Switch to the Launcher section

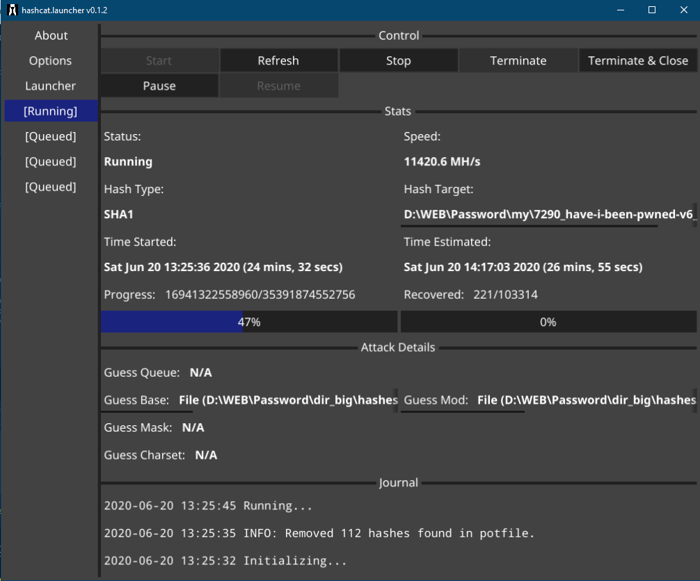point(51,86)
